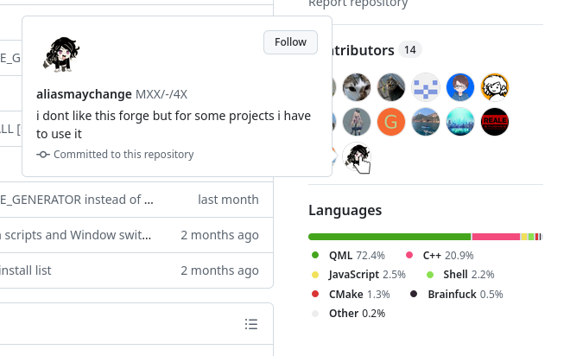
Task: Click the yellow-background sketch contributor avatar
Action: [495, 87]
